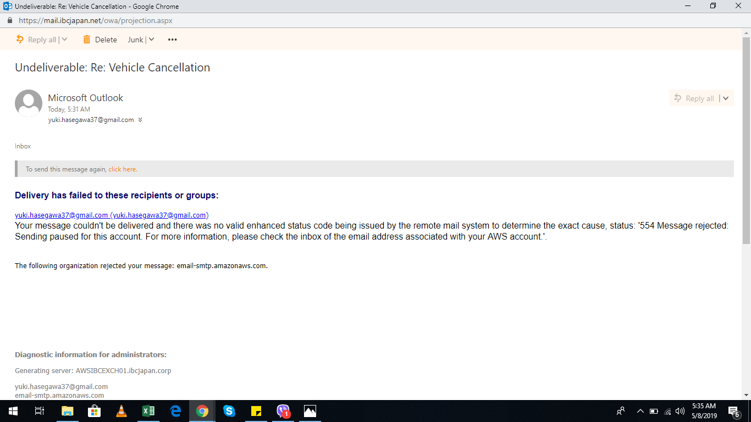Launch Skype from the taskbar
This screenshot has width=751, height=422.
point(229,411)
